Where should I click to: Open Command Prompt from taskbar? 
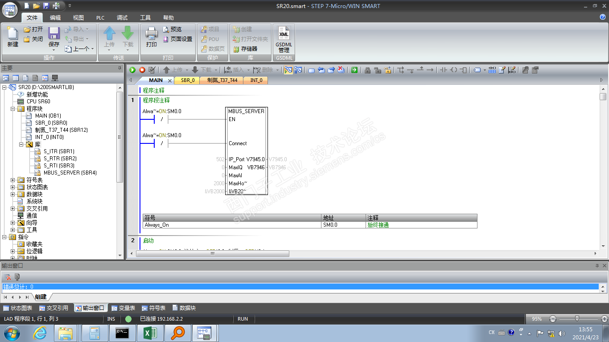tap(122, 333)
